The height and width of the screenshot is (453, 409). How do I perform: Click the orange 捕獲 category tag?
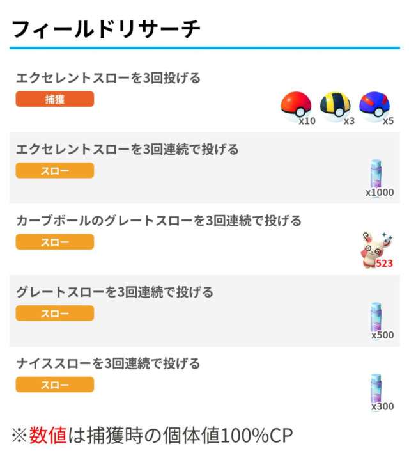55,99
